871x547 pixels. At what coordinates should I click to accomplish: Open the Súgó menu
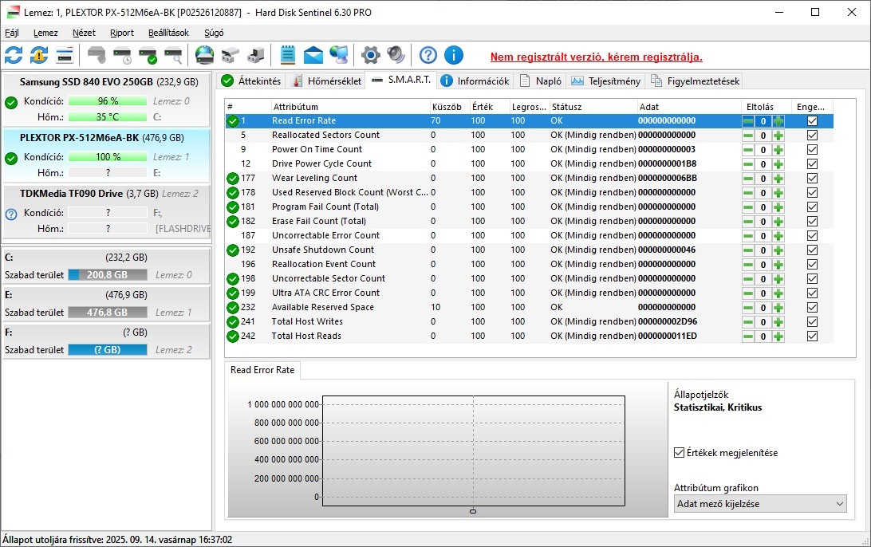pos(214,33)
